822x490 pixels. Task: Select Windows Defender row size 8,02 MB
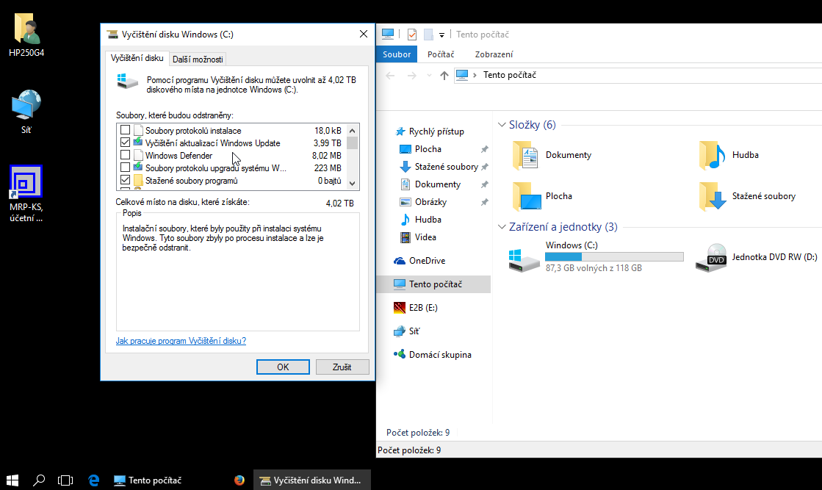327,156
